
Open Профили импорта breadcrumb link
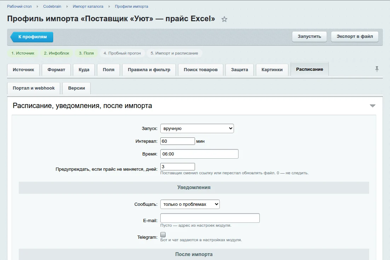[x=131, y=6]
